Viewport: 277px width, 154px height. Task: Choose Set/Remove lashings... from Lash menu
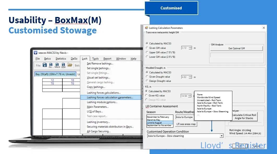click(x=111, y=64)
